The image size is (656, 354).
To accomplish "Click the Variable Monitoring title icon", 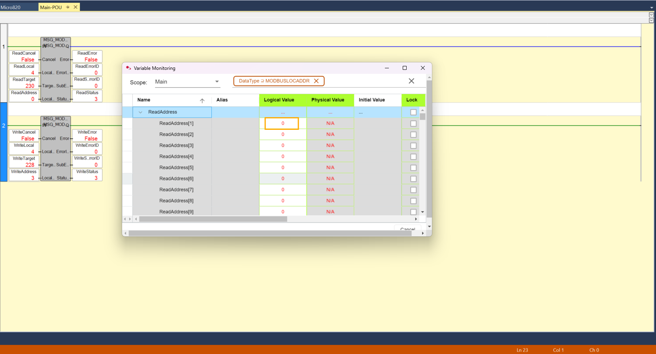I will [128, 68].
